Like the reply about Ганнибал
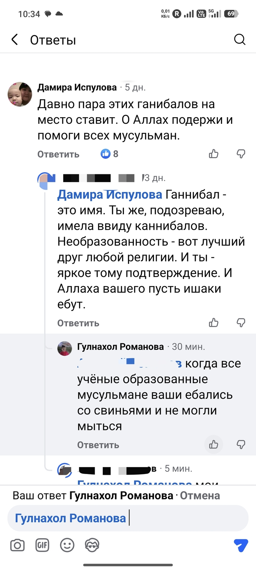The image size is (256, 570). 214,323
